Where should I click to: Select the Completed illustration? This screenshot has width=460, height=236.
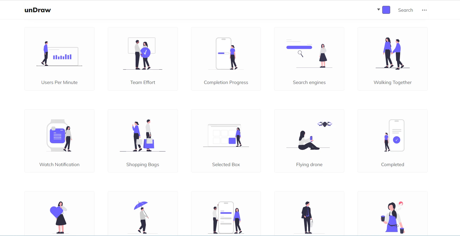(393, 141)
